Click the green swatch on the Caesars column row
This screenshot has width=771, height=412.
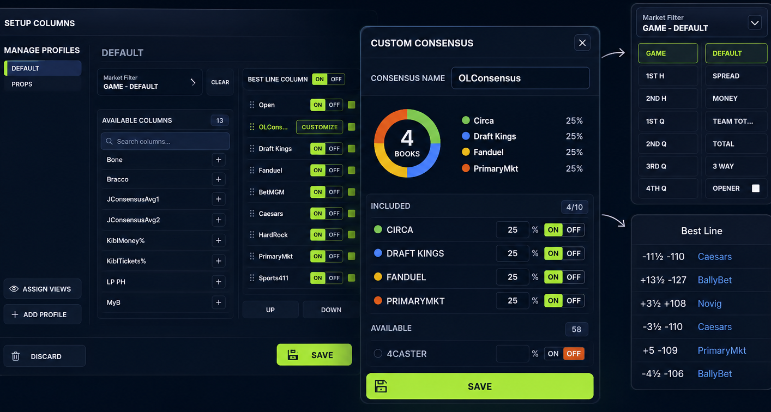click(x=352, y=214)
